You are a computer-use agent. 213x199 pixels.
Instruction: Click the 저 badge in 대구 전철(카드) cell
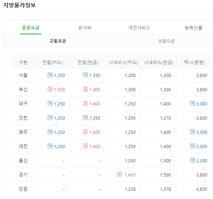(x=50, y=103)
